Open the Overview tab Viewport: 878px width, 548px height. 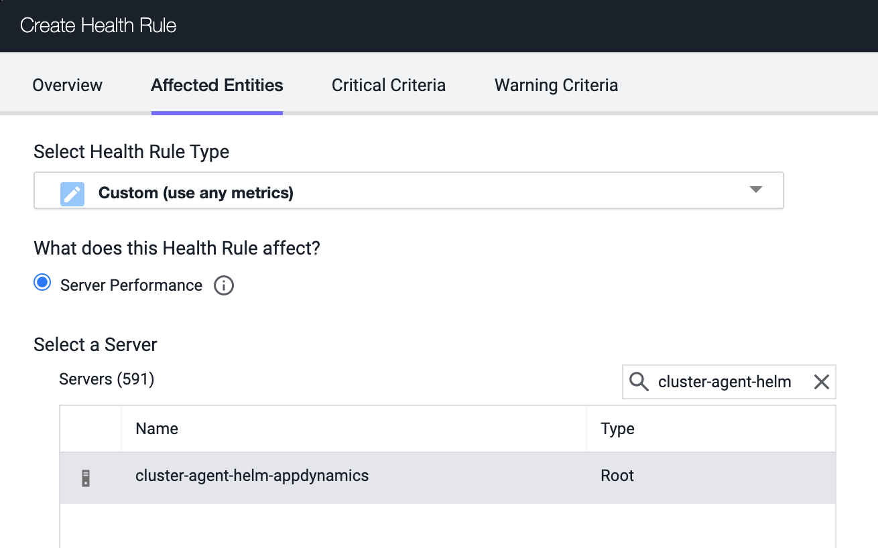coord(67,85)
